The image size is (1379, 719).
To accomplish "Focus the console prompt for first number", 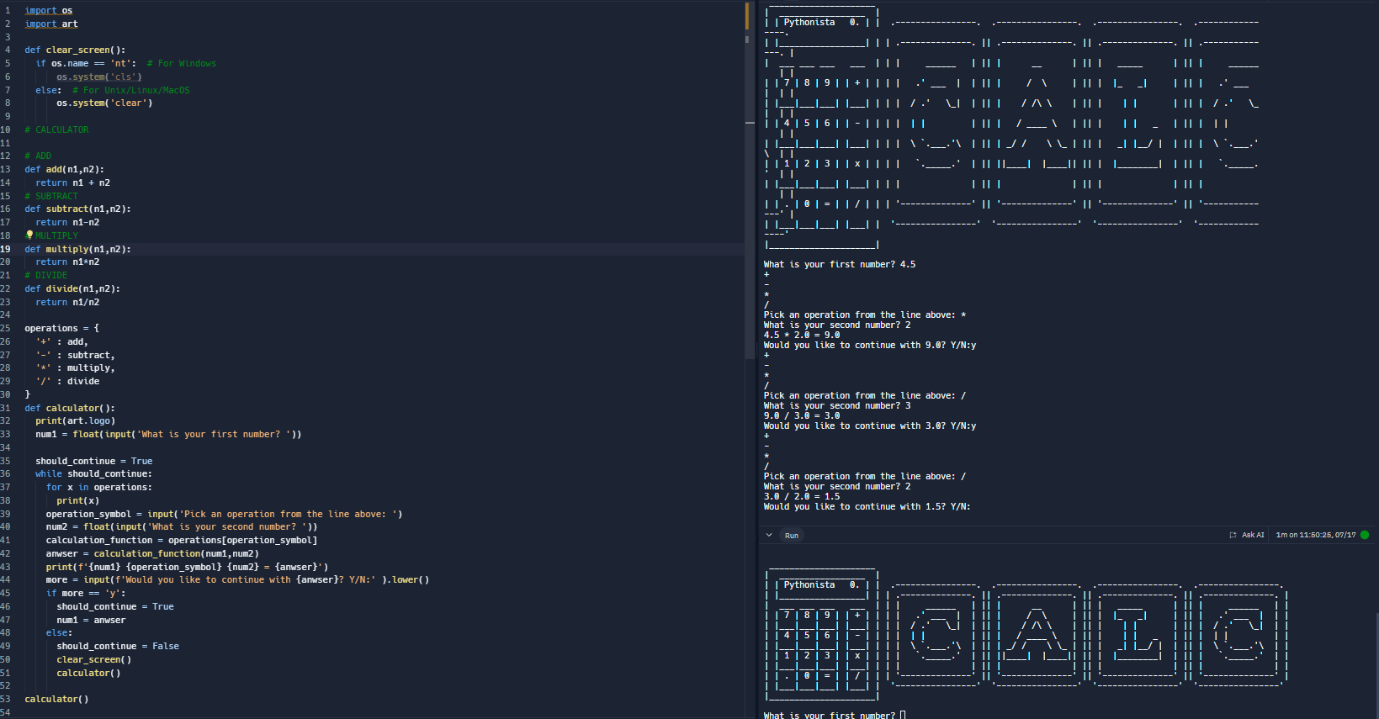I will 903,715.
